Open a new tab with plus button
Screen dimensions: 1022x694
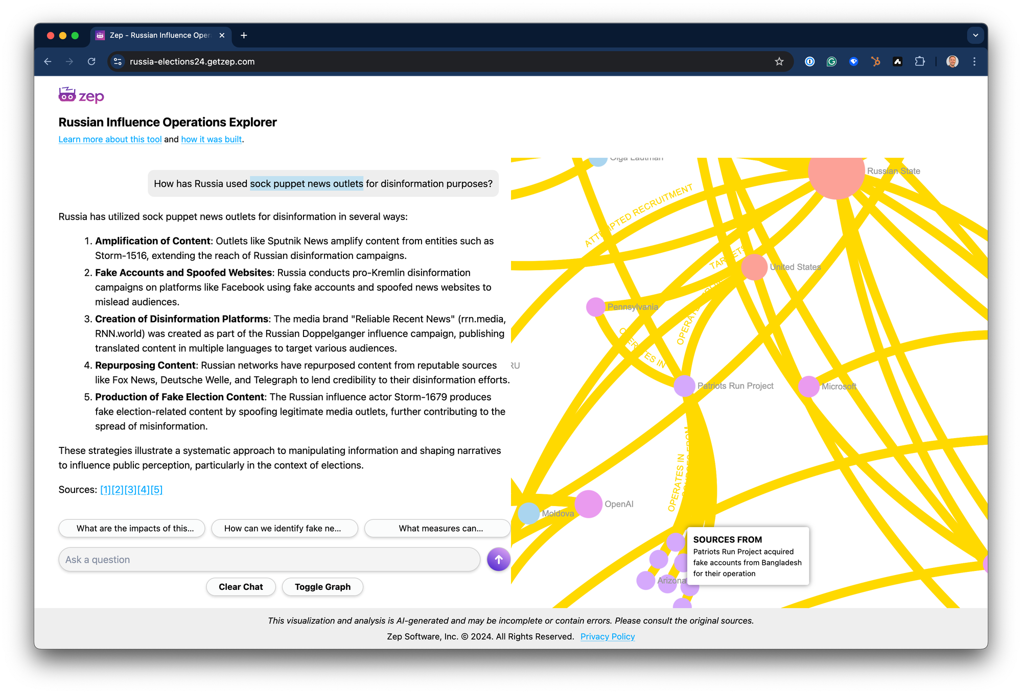[244, 35]
